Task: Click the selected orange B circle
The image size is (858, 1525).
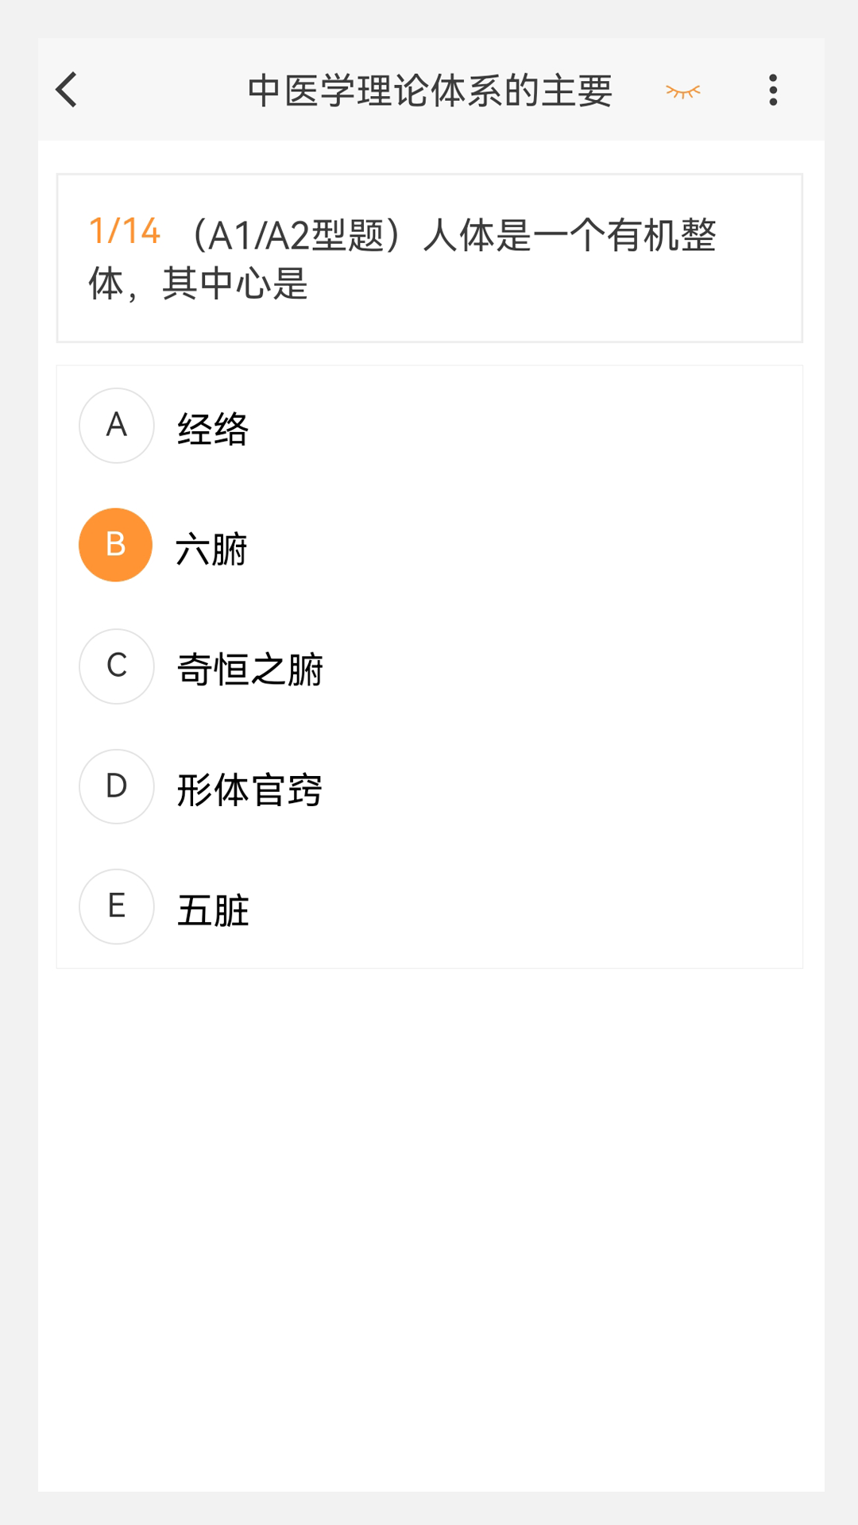Action: (116, 545)
